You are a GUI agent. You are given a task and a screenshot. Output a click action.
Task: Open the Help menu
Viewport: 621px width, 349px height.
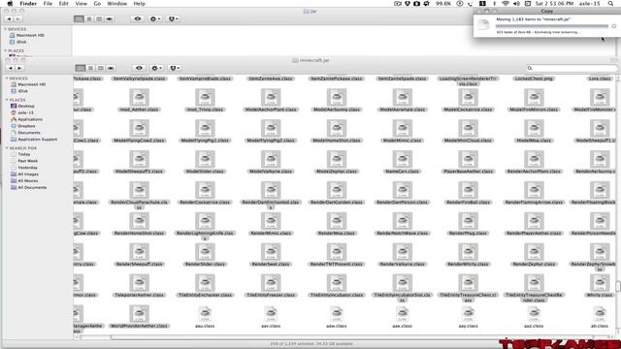click(139, 4)
